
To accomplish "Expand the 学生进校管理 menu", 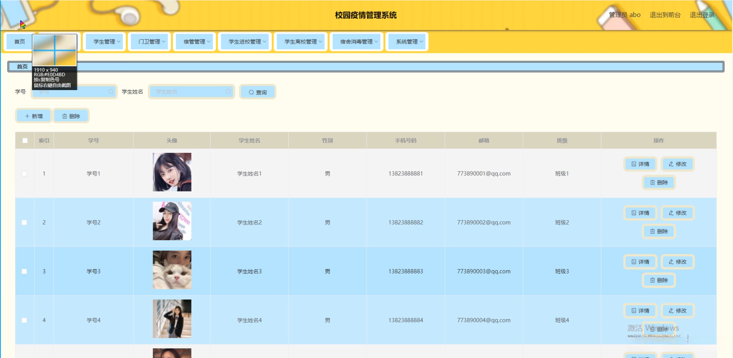I will point(245,42).
